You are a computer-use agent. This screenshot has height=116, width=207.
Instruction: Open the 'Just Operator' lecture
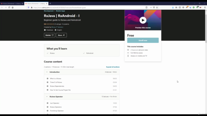point(55,103)
